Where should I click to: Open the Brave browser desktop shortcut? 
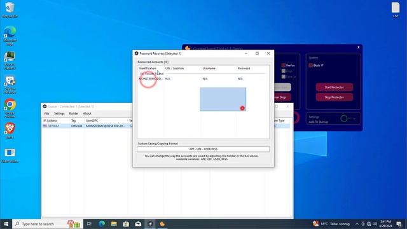[10, 130]
